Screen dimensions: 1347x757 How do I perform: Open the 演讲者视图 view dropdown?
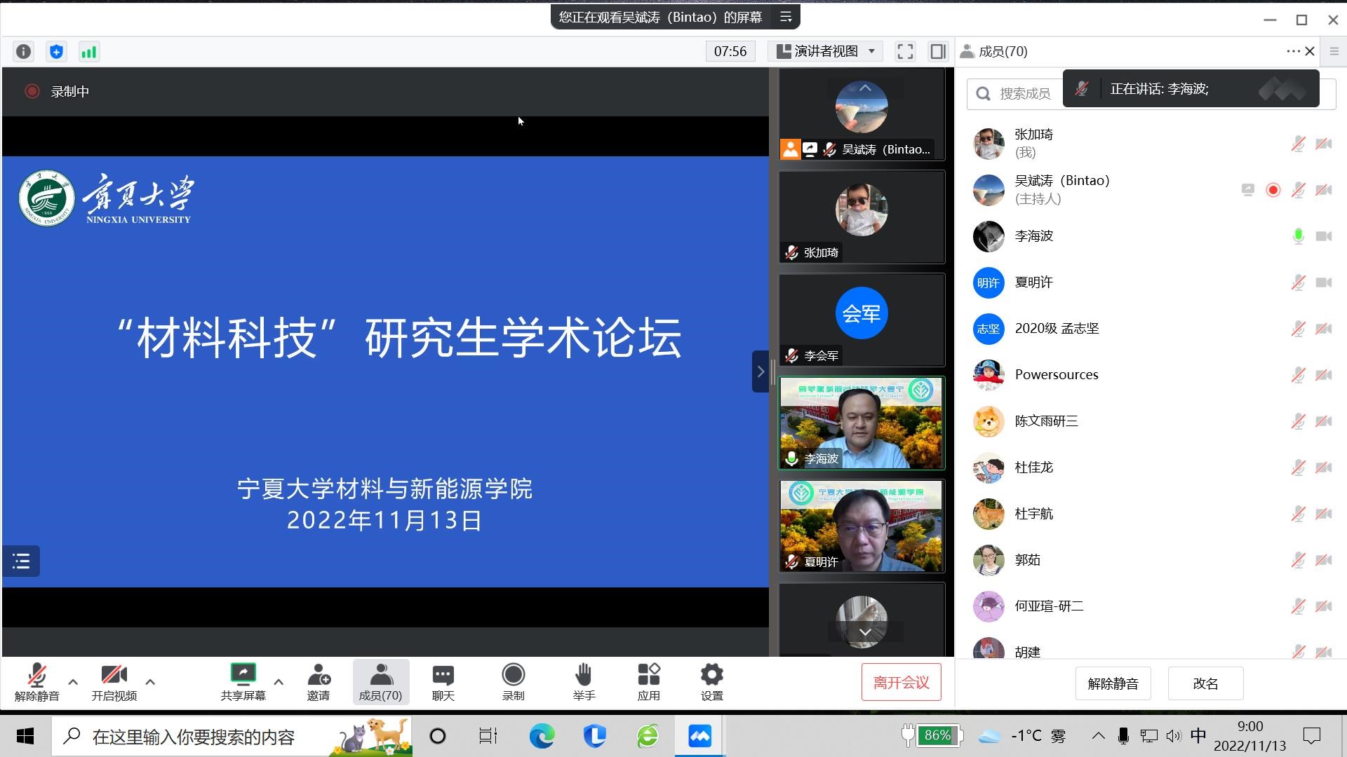click(826, 51)
